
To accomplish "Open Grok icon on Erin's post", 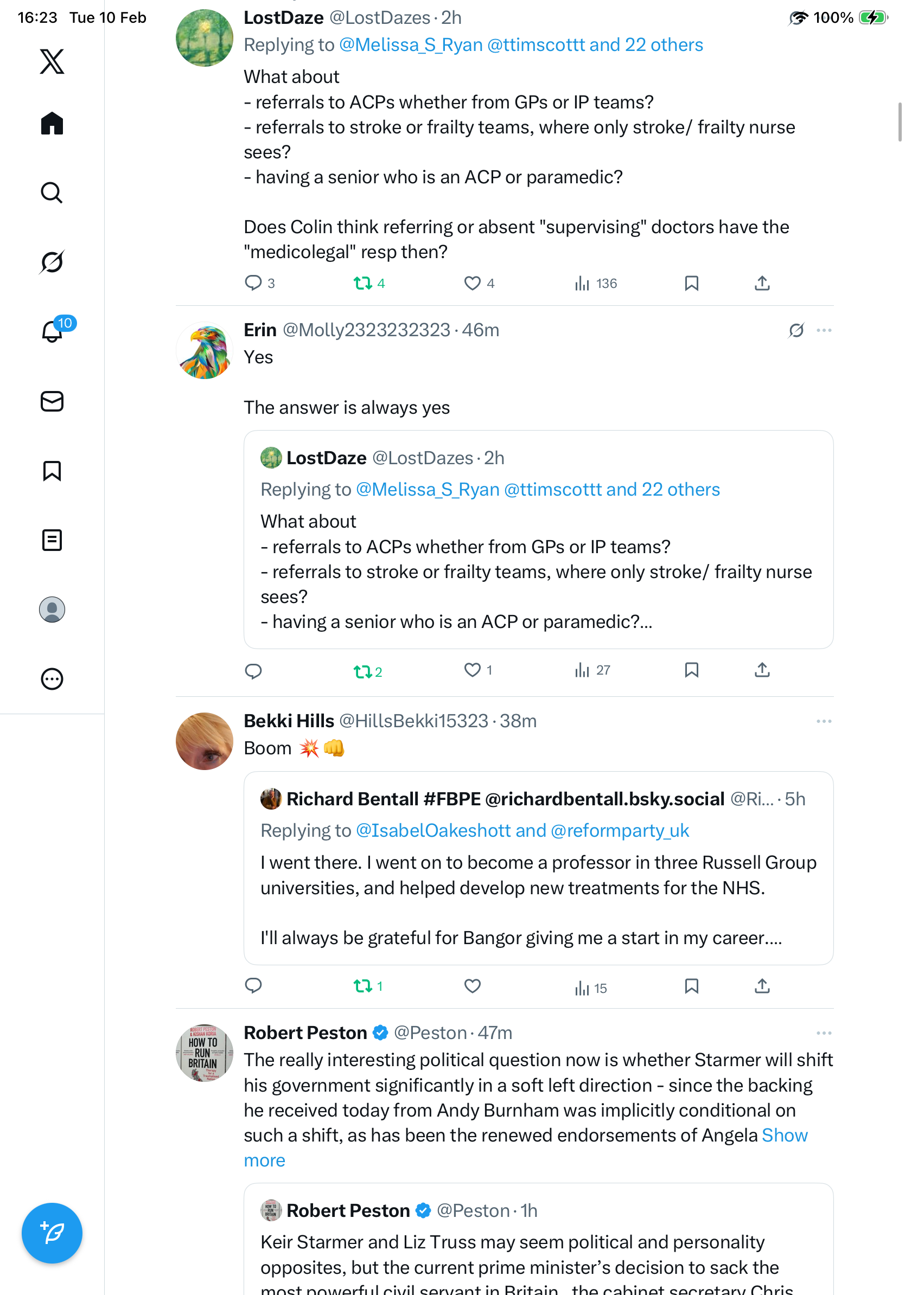I will click(x=796, y=330).
